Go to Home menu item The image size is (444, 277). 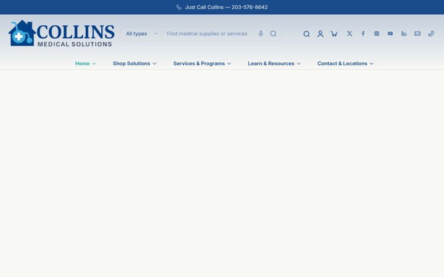83,63
